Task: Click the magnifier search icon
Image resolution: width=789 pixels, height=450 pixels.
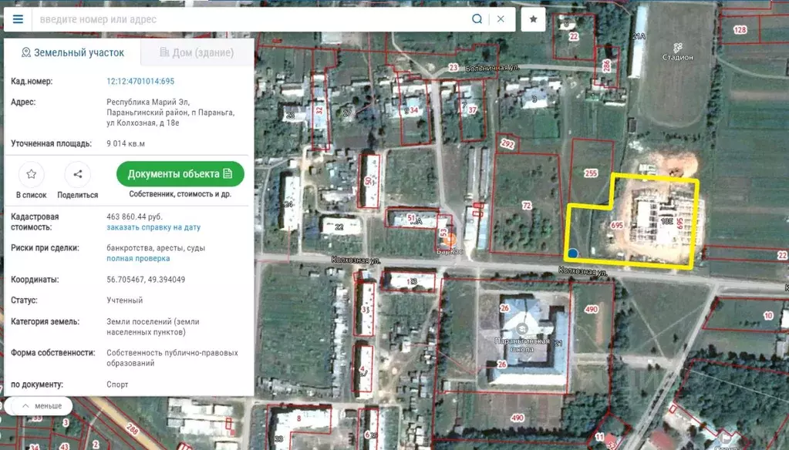Action: click(x=477, y=19)
